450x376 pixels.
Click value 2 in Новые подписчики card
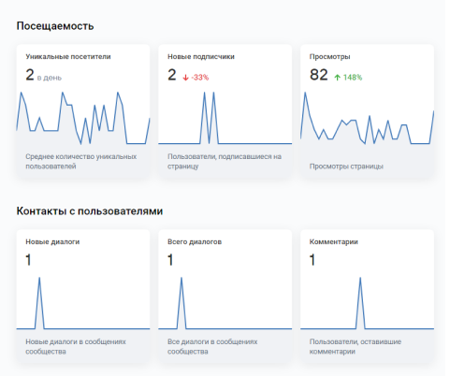(x=172, y=75)
